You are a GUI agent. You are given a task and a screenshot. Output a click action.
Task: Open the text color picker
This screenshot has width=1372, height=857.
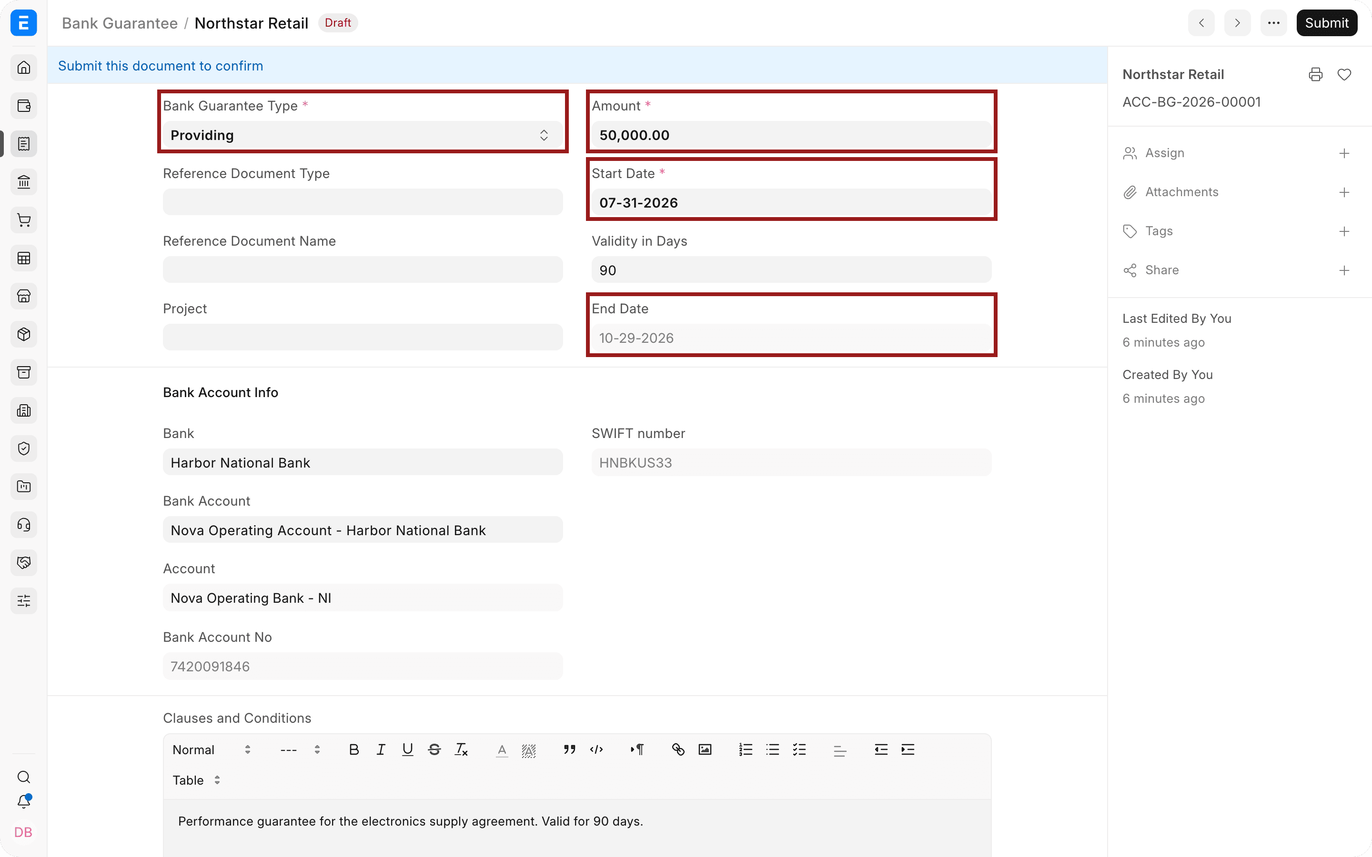[x=502, y=749]
